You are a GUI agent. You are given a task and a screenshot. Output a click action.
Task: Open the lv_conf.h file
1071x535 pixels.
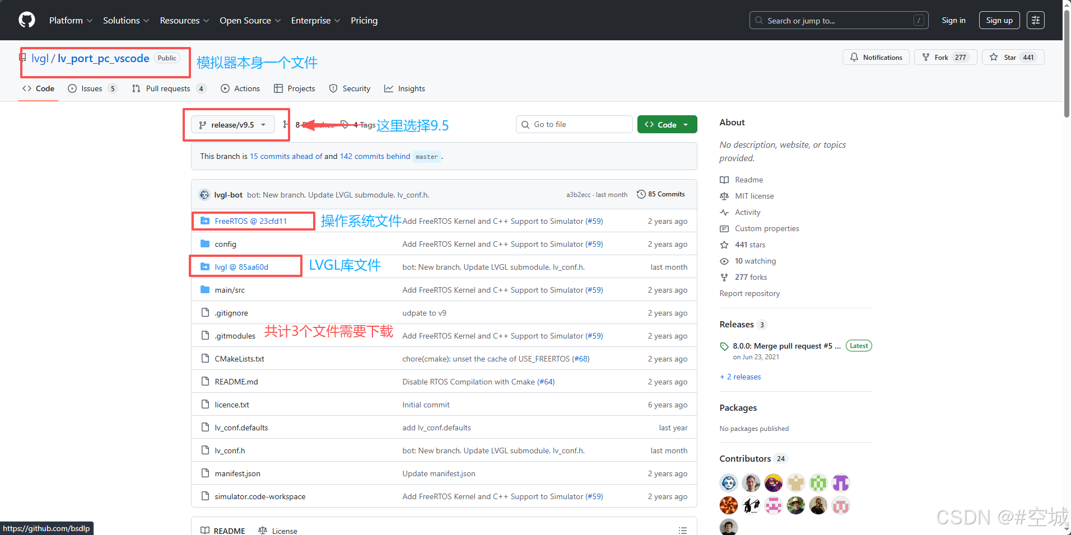point(230,450)
